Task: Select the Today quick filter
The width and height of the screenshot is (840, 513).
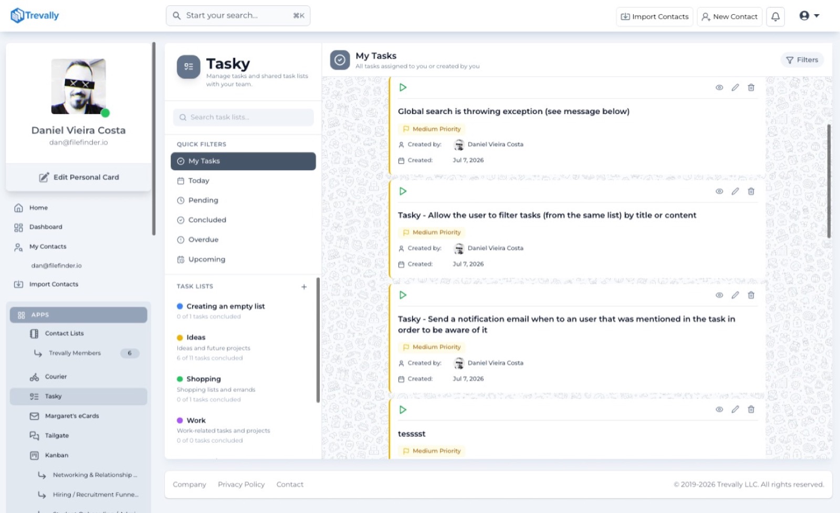Action: coord(243,181)
